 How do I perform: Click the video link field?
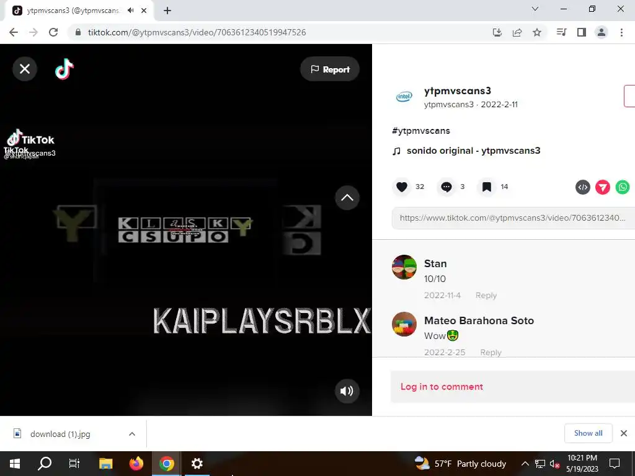click(x=513, y=218)
